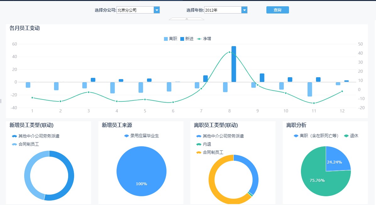376x205 pixels.
Task: Click the 选择分公司 label
Action: 105,10
